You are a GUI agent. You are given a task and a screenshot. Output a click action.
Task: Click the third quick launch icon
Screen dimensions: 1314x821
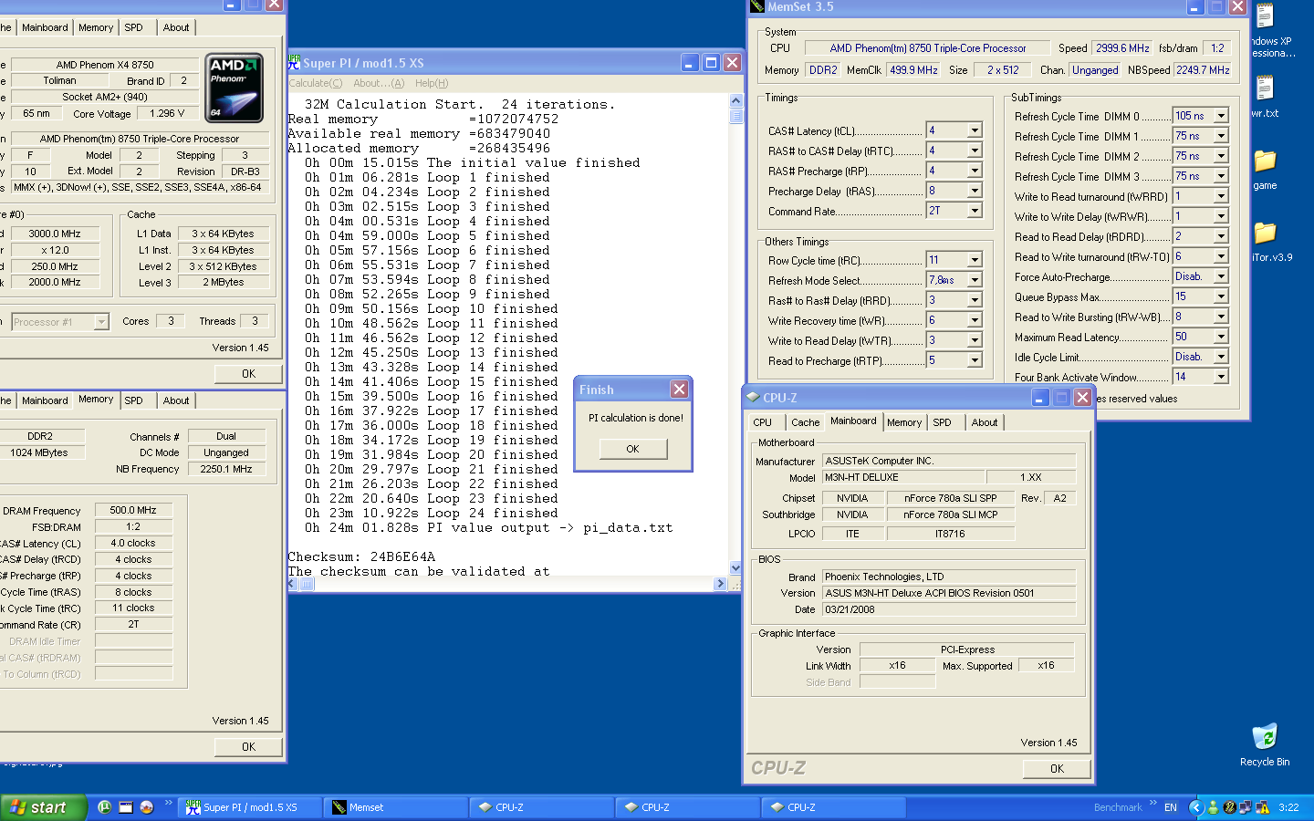[146, 807]
